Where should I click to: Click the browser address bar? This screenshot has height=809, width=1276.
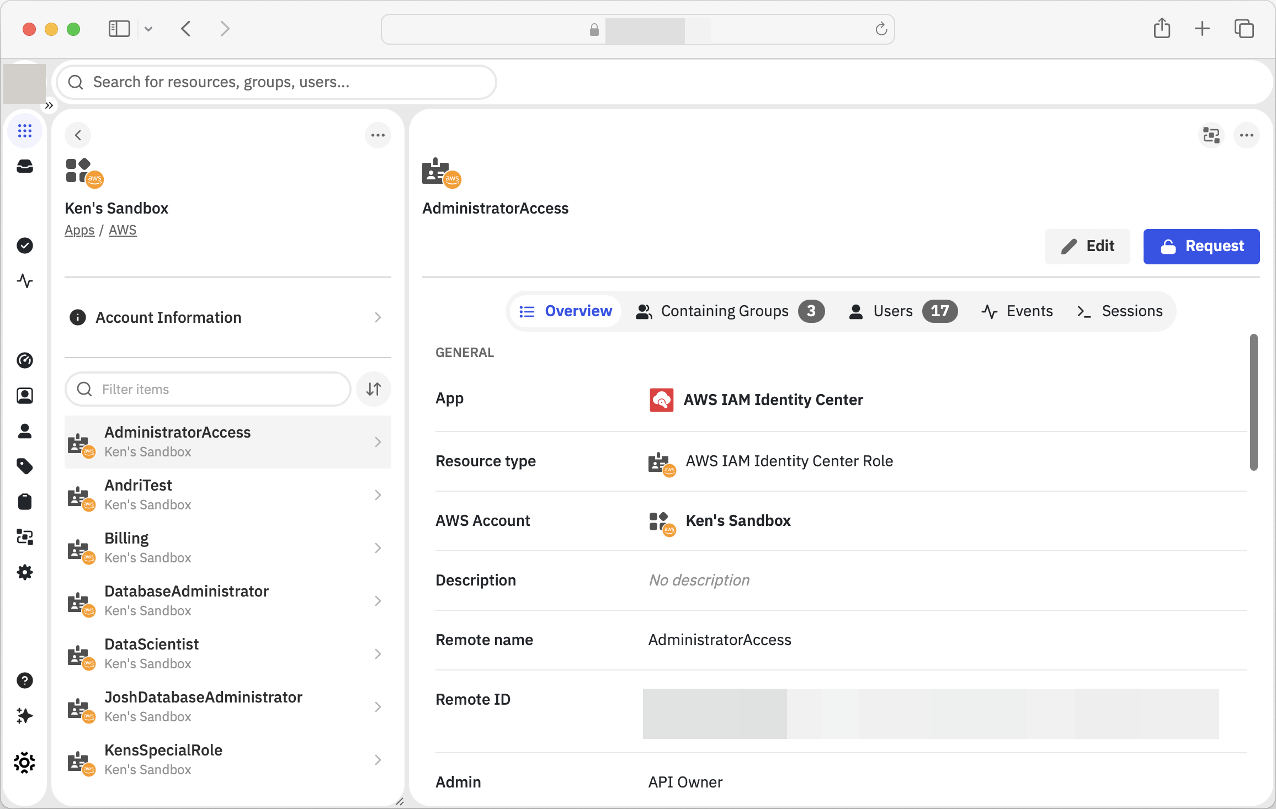[637, 29]
